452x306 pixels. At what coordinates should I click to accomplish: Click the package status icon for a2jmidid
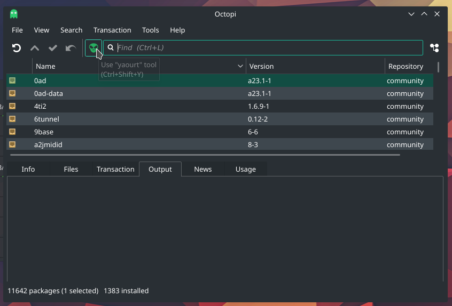[12, 144]
